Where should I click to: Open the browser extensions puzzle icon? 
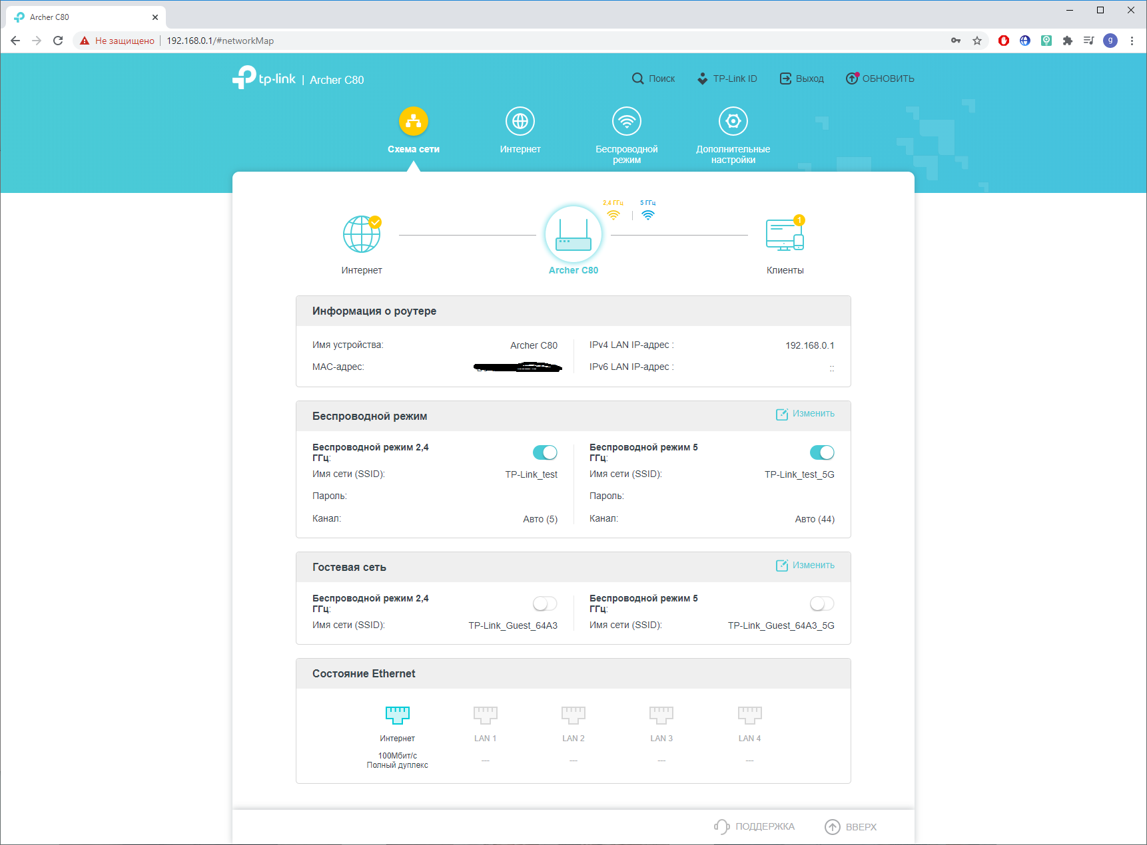click(1068, 41)
